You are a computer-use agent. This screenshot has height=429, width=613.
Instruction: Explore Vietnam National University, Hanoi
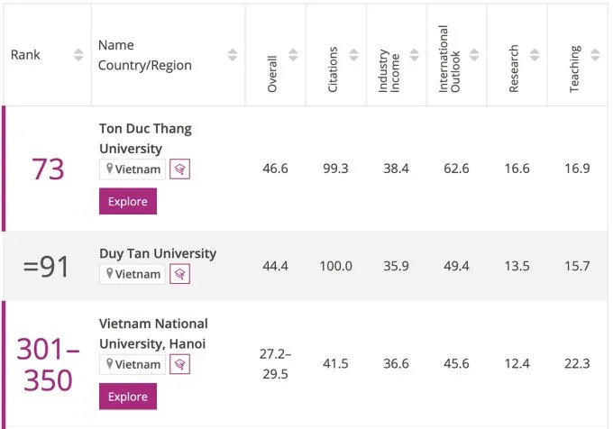128,396
